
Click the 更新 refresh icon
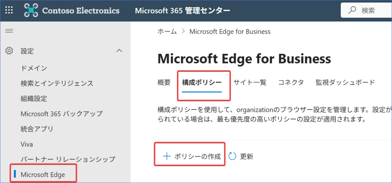233,156
